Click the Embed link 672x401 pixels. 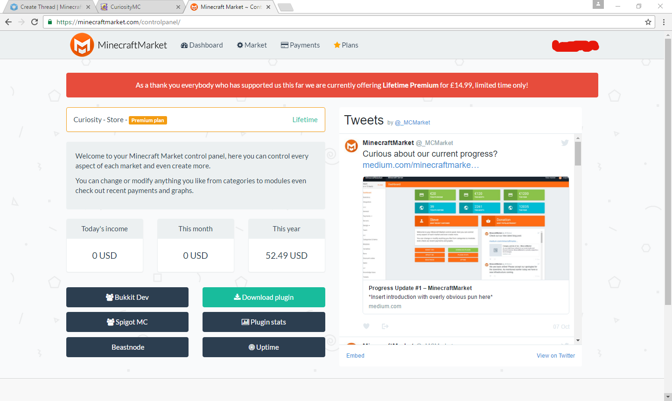click(355, 356)
